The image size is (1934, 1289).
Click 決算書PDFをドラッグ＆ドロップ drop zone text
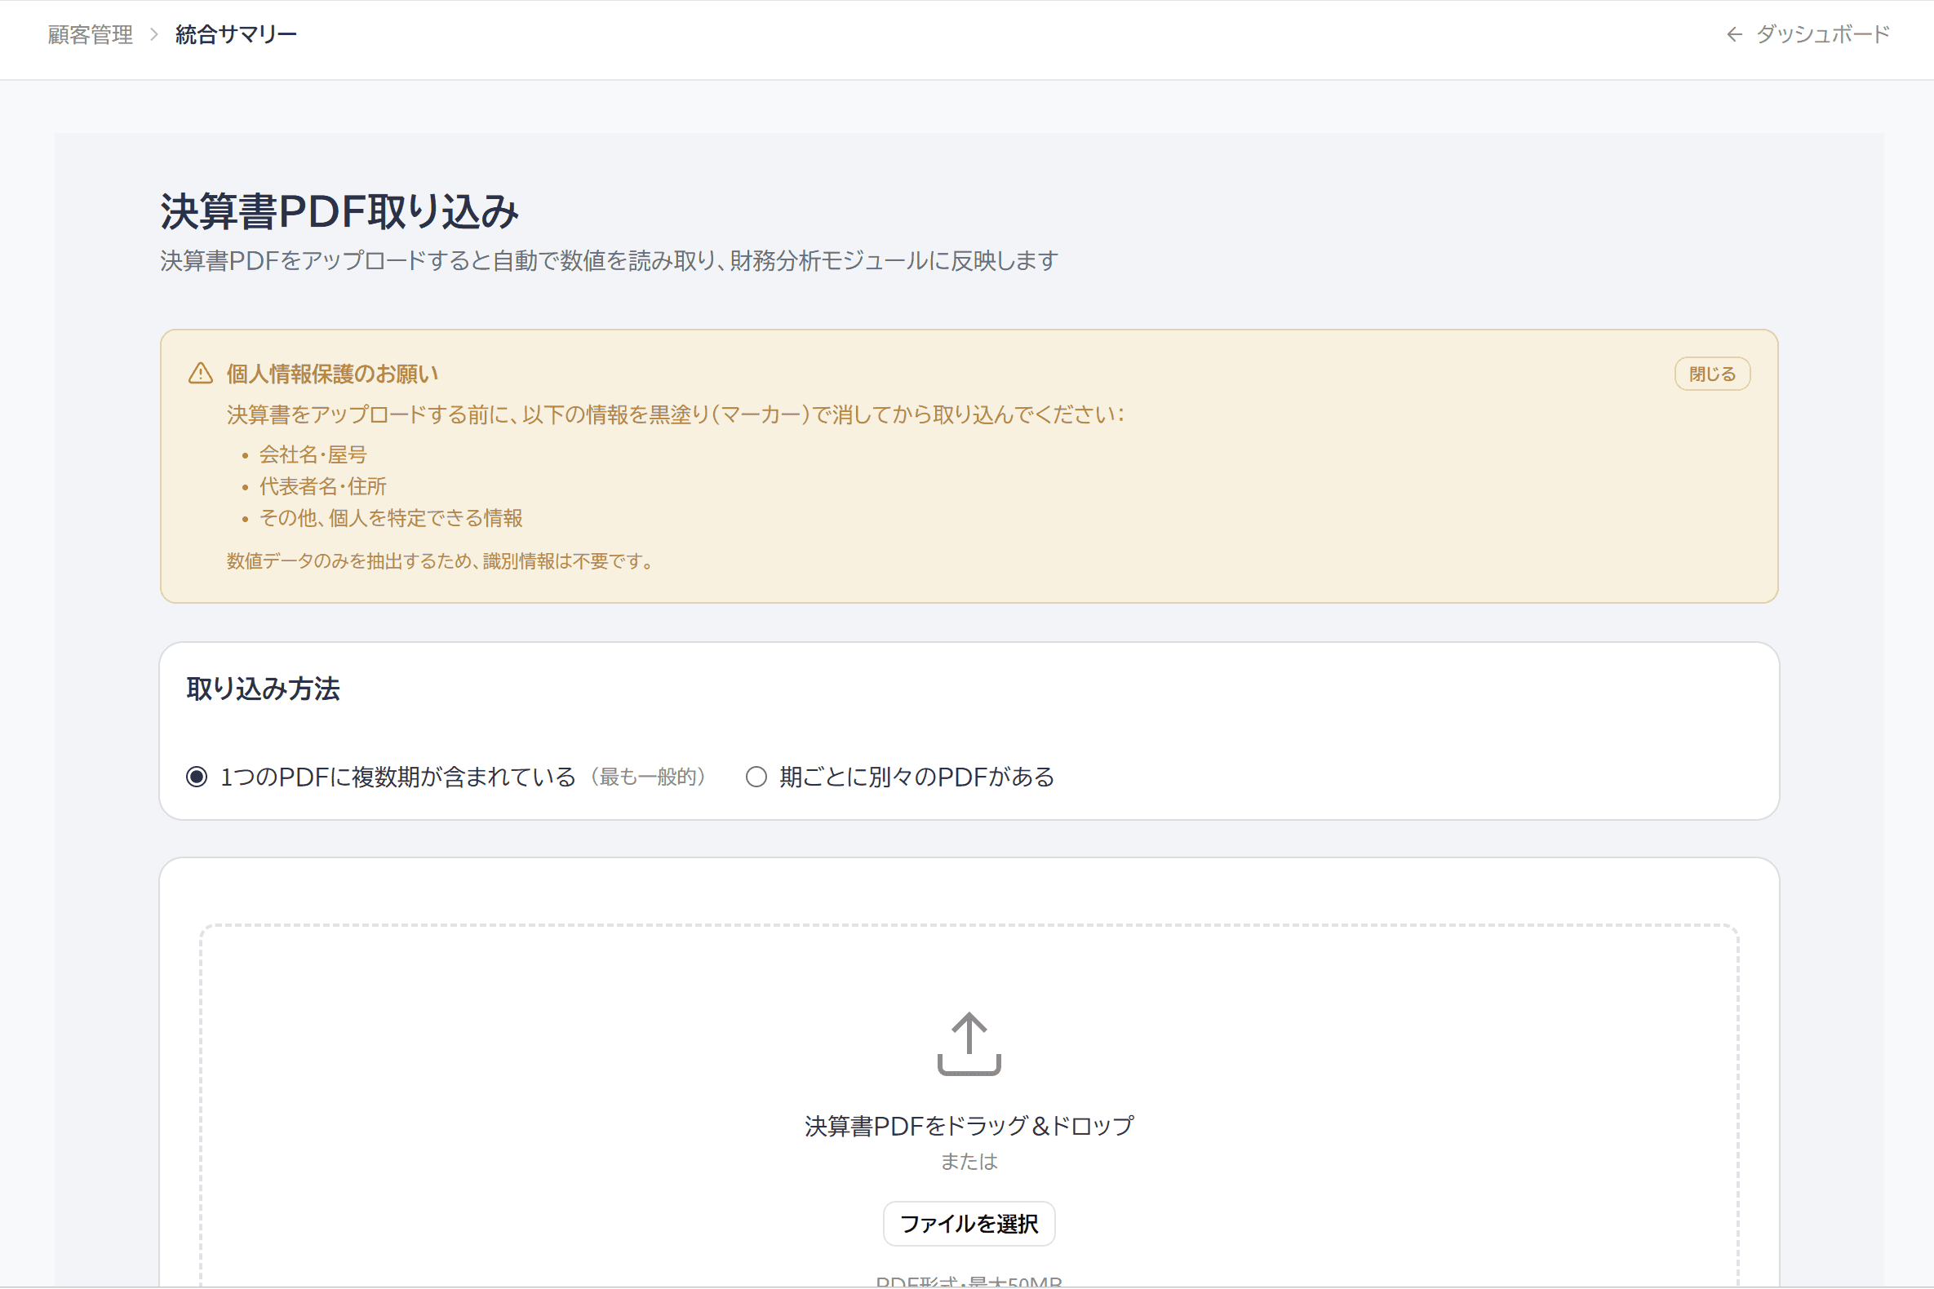[x=969, y=1125]
